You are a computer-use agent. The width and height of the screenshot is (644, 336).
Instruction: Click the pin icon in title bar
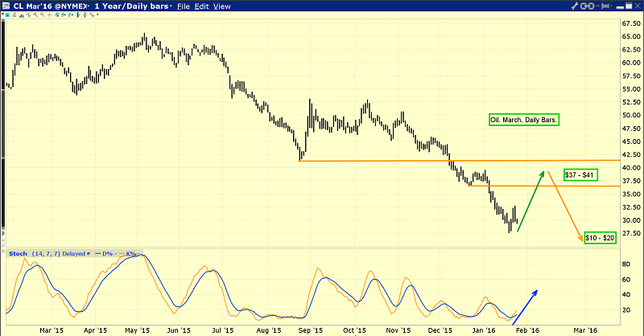pyautogui.click(x=605, y=6)
